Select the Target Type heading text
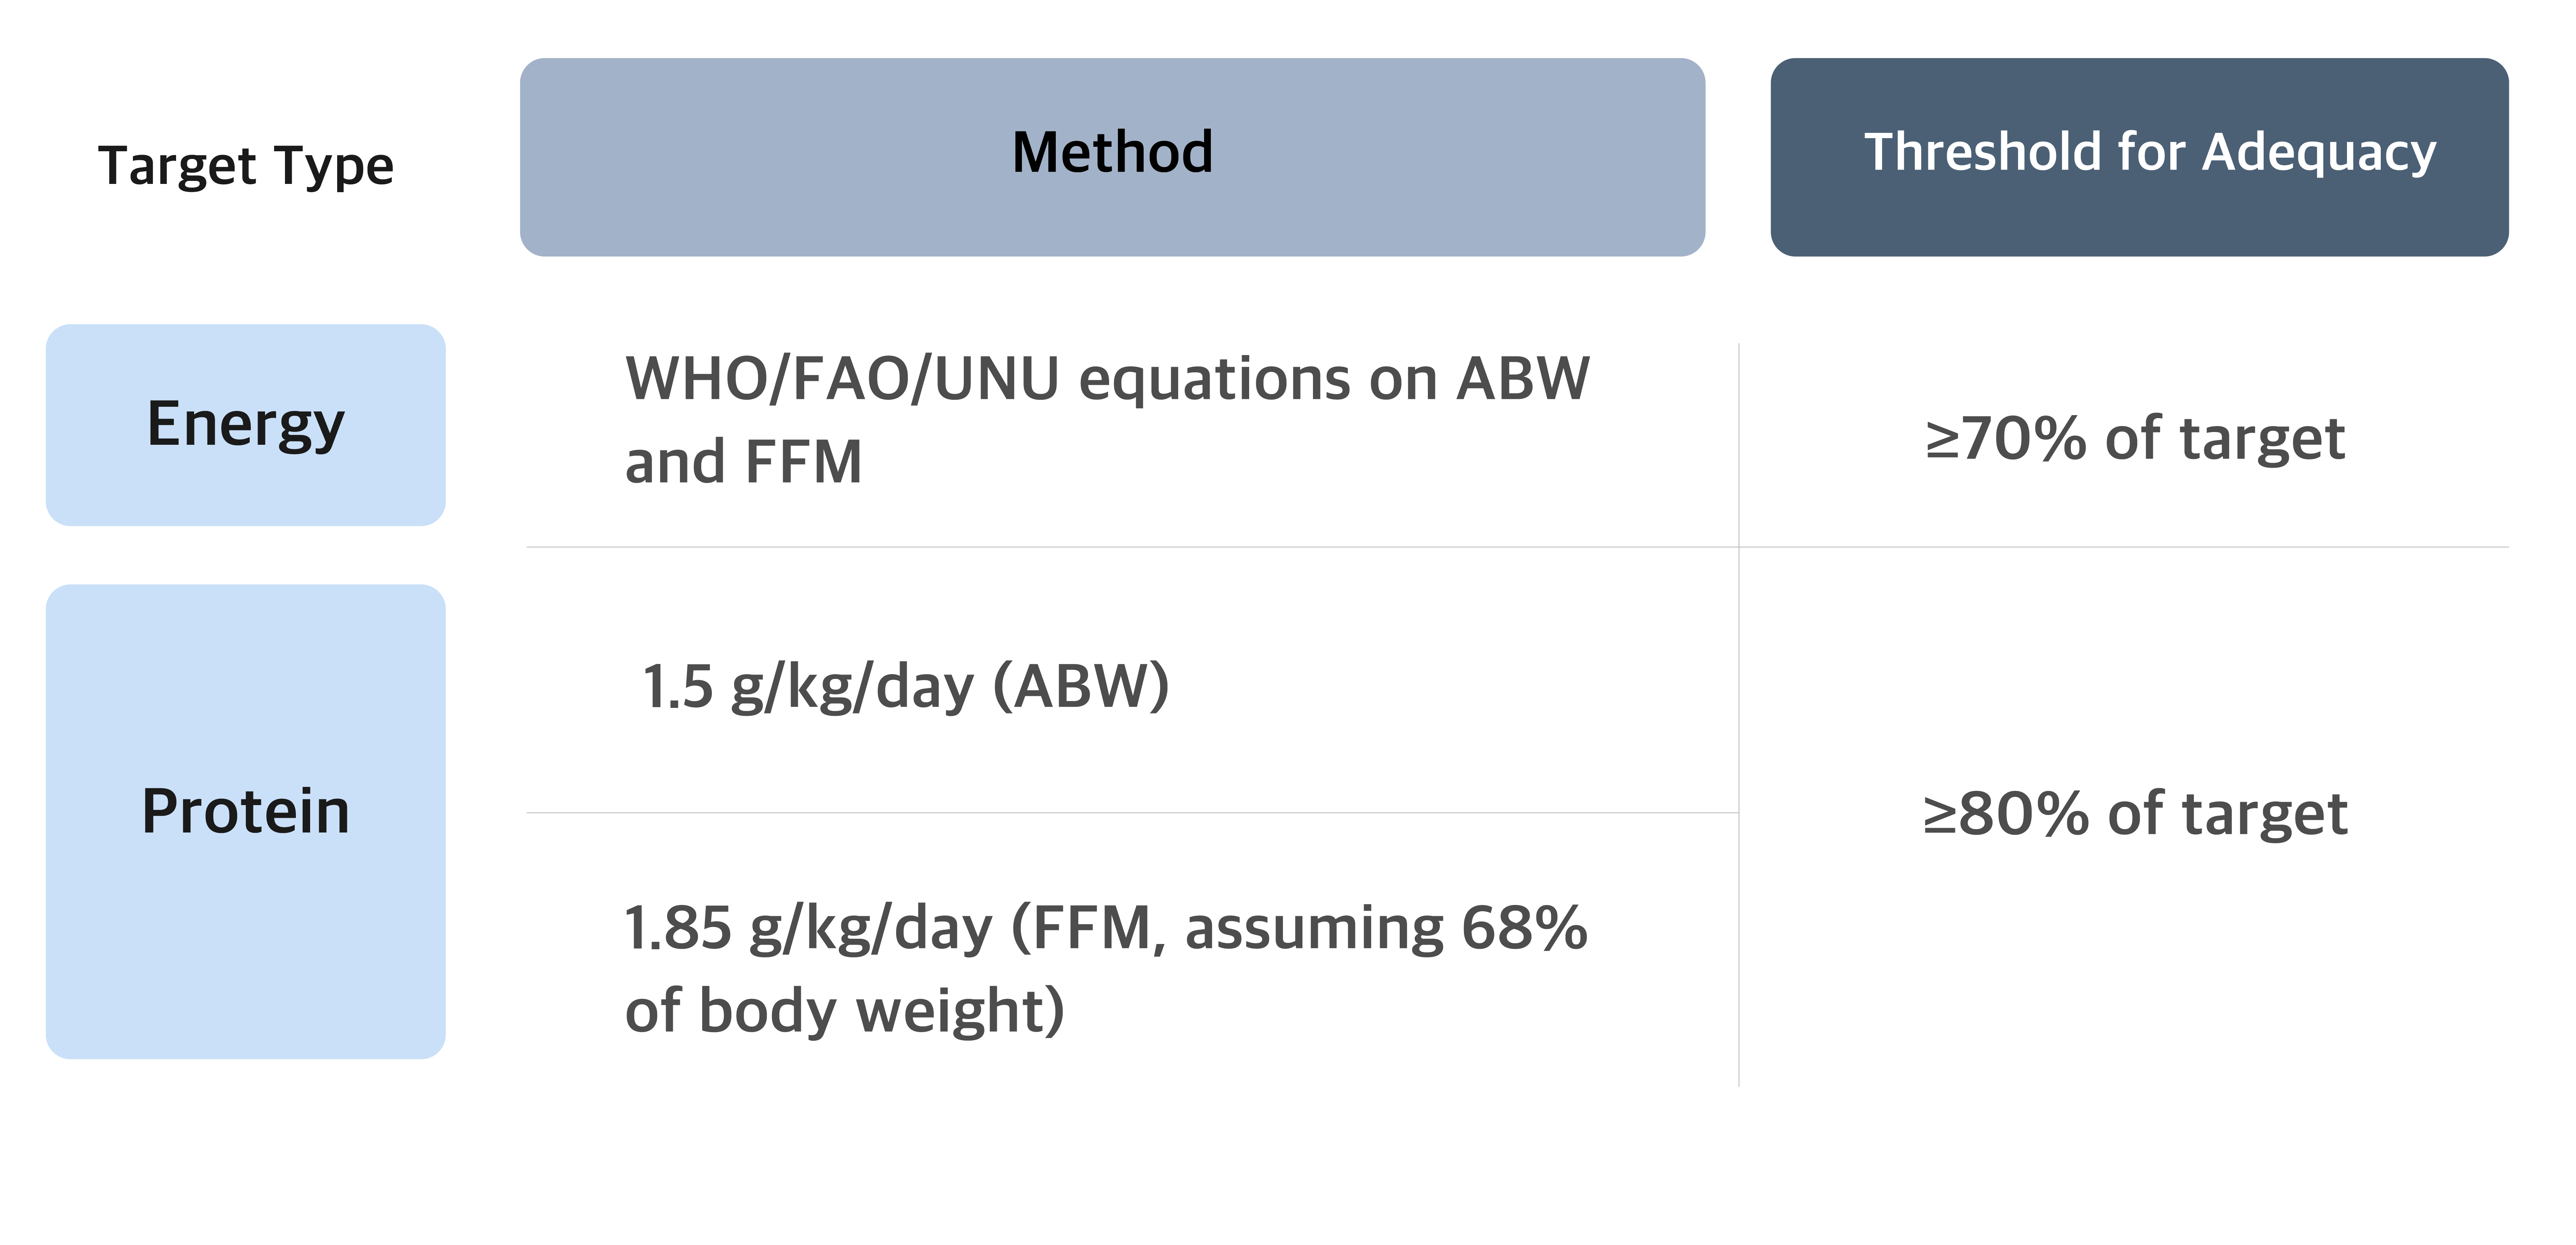This screenshot has width=2576, height=1245. pyautogui.click(x=246, y=166)
